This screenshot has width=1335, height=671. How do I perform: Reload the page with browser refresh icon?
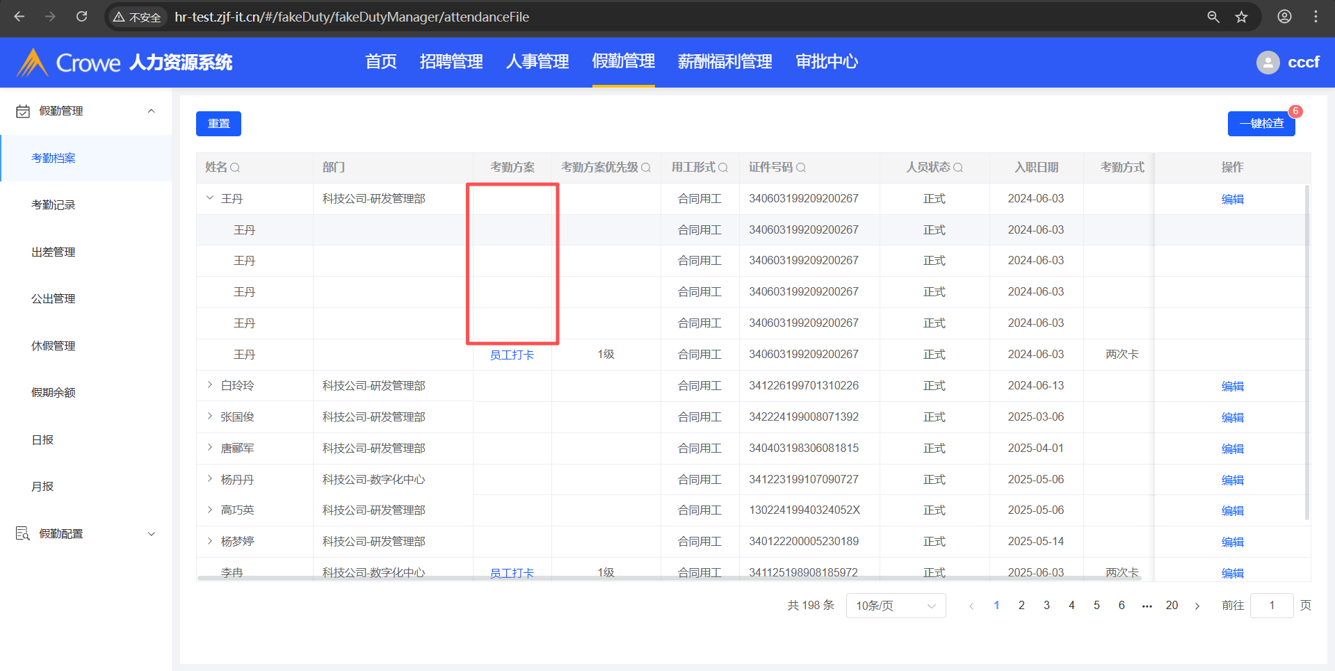coord(81,17)
